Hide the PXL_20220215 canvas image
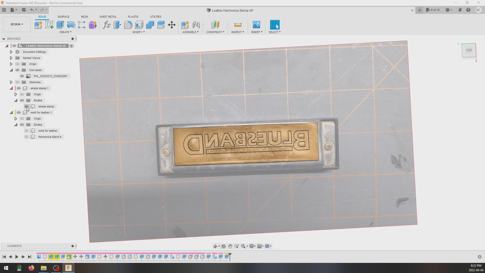The image size is (485, 273). pos(22,76)
